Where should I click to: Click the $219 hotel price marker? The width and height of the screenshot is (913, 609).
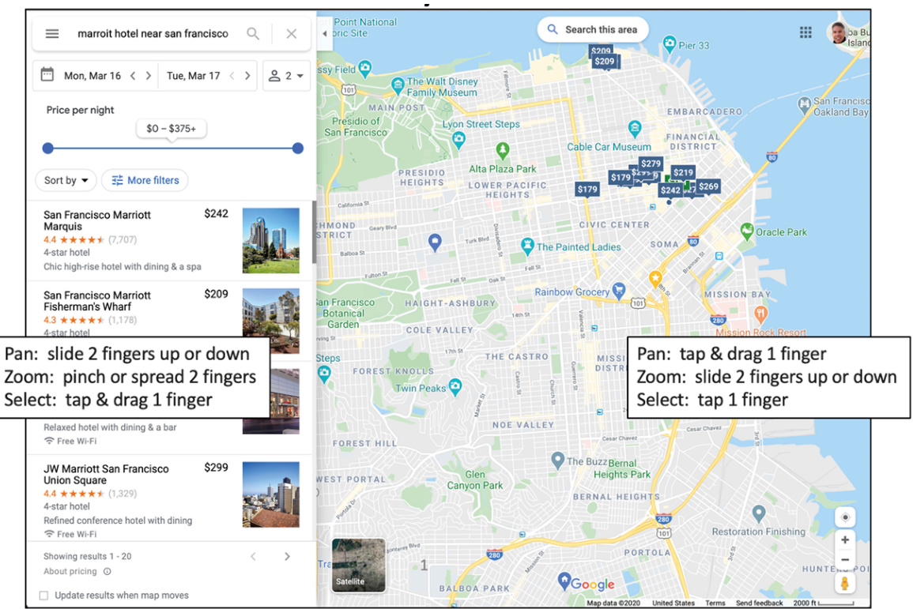683,172
